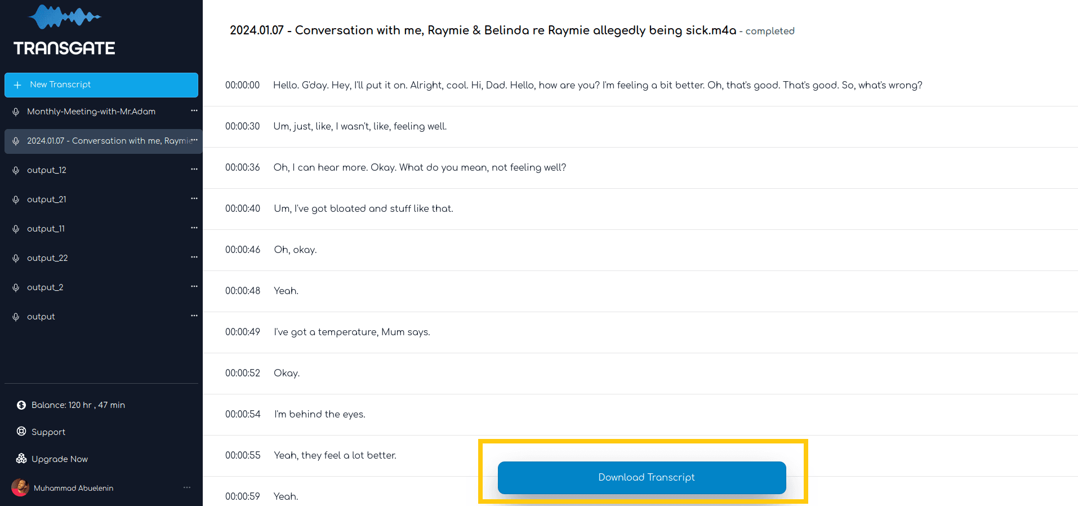Click the plus icon in New Transcript
This screenshot has height=506, width=1078.
tap(17, 85)
